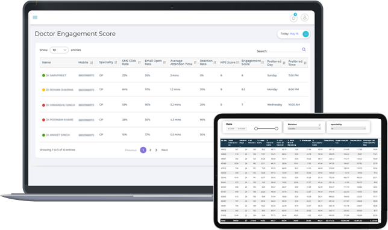Sort by Speciality column icon
Image resolution: width=388 pixels, height=230 pixels.
pyautogui.click(x=116, y=63)
